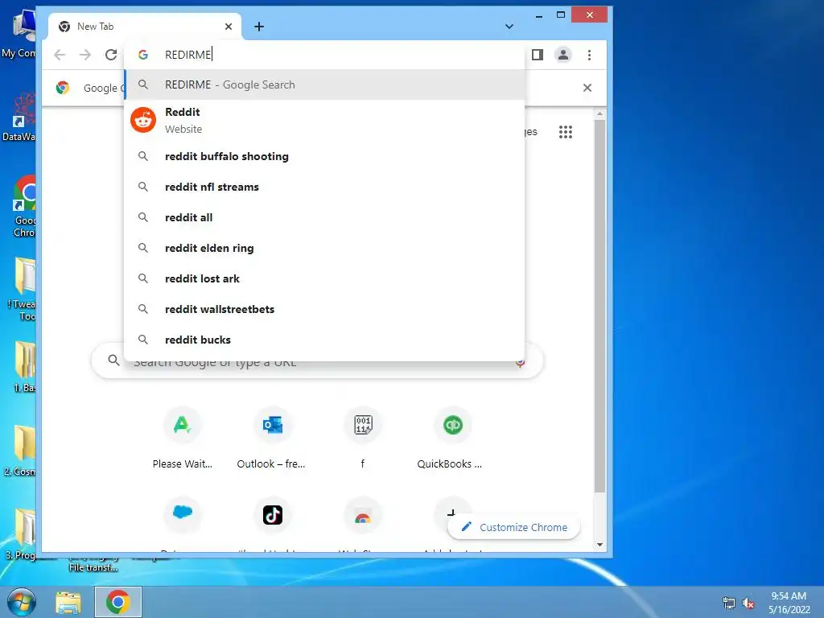Click scrollbar down arrow
This screenshot has height=618, width=824.
pyautogui.click(x=599, y=545)
